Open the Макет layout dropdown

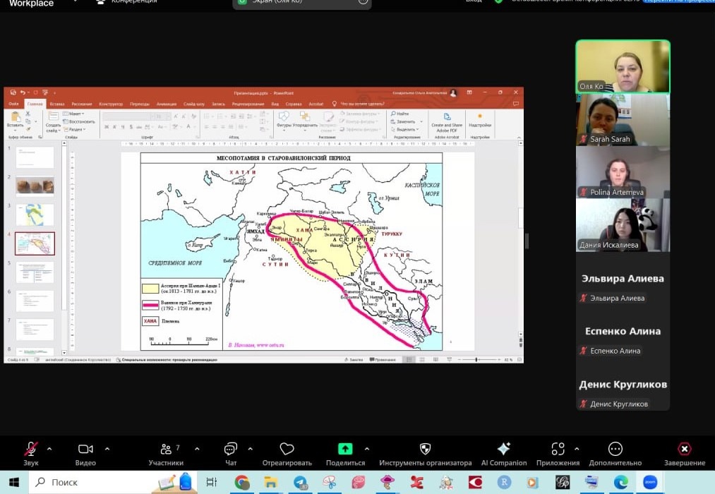point(74,114)
